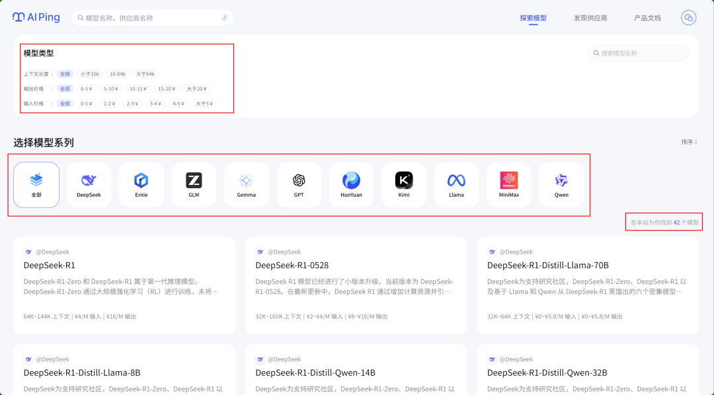Click the 选择模型系列 heading
714x395 pixels.
(44, 143)
